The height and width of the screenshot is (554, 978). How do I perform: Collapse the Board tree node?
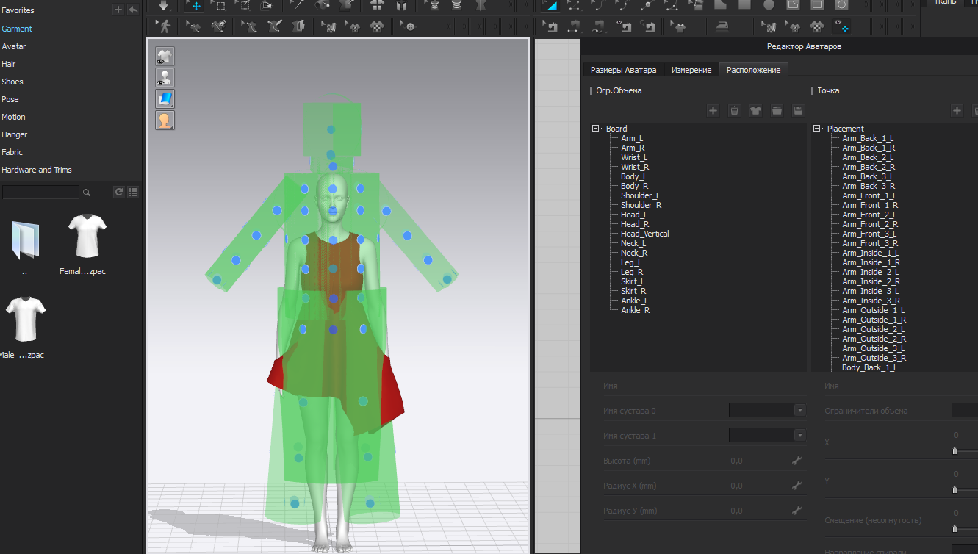[x=596, y=129]
